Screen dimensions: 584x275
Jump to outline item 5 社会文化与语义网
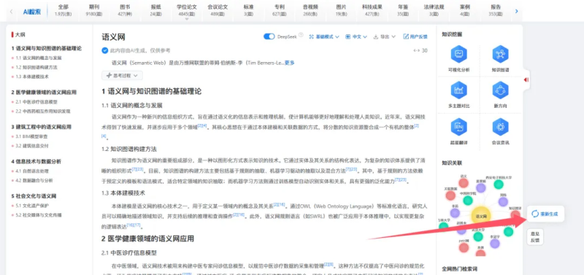pos(34,196)
